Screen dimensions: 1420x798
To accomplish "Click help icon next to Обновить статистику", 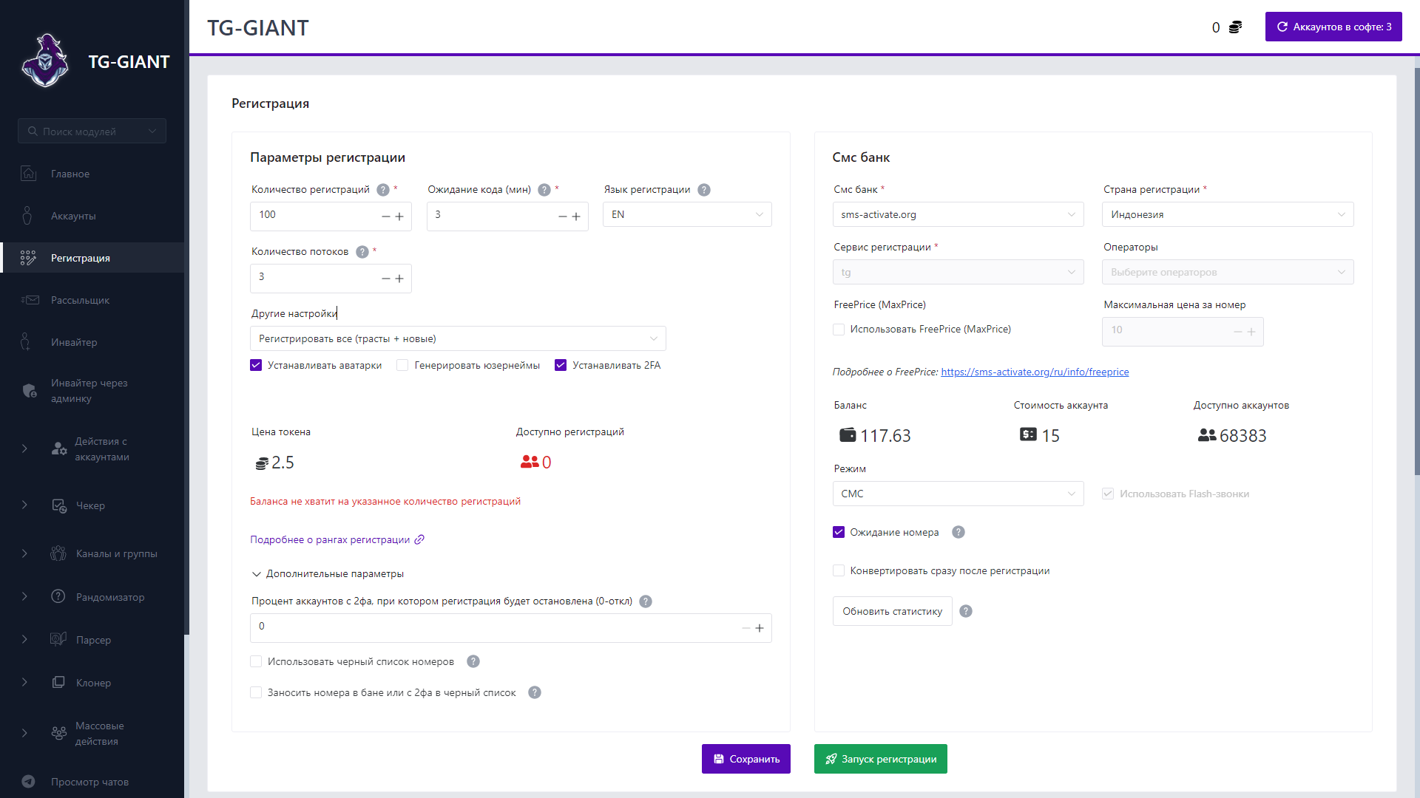I will [x=966, y=611].
